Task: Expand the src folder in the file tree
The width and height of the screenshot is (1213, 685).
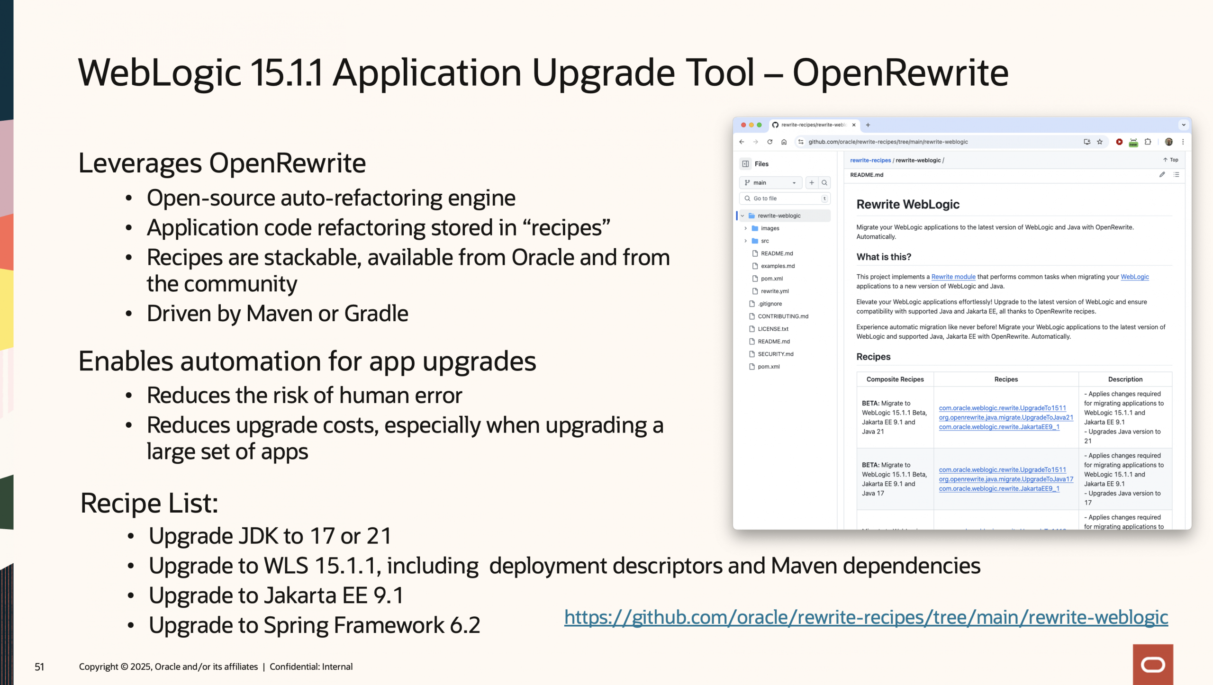Action: (x=745, y=241)
